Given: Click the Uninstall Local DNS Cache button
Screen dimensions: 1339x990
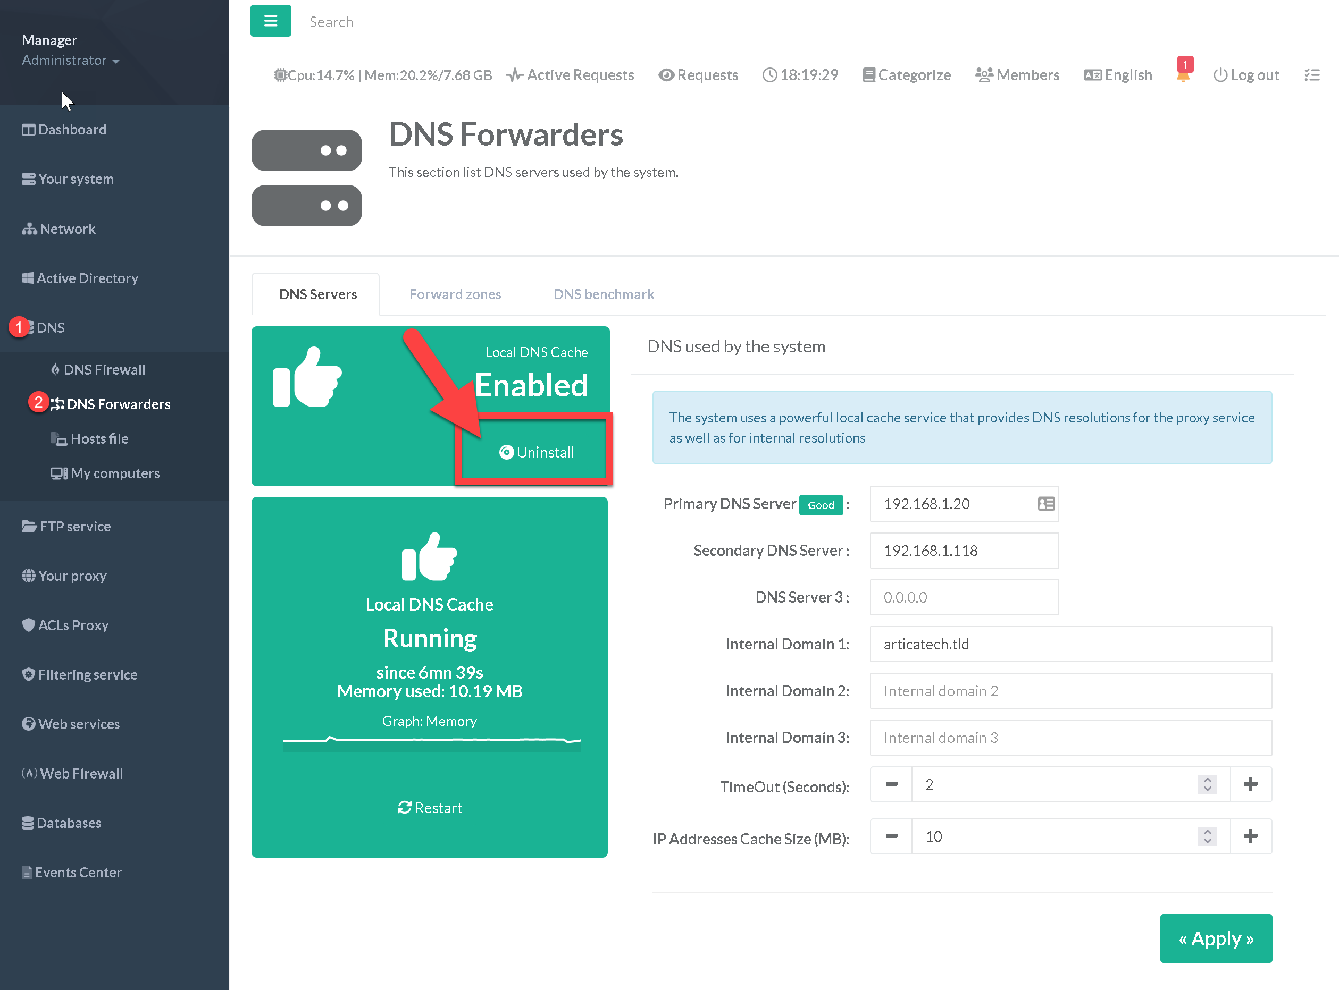Looking at the screenshot, I should tap(537, 452).
